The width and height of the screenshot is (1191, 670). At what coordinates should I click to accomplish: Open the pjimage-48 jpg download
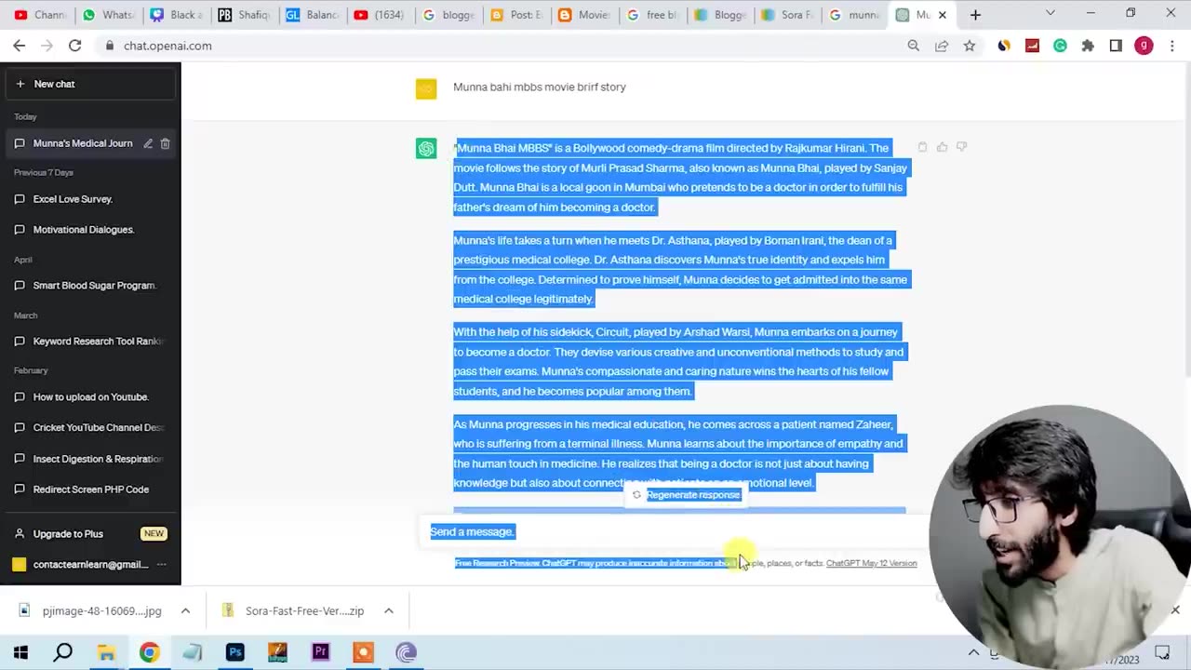tap(91, 611)
